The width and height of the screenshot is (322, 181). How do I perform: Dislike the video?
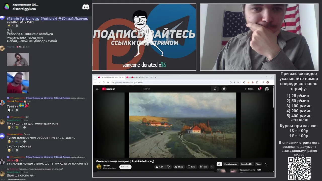pyautogui.click(x=168, y=167)
